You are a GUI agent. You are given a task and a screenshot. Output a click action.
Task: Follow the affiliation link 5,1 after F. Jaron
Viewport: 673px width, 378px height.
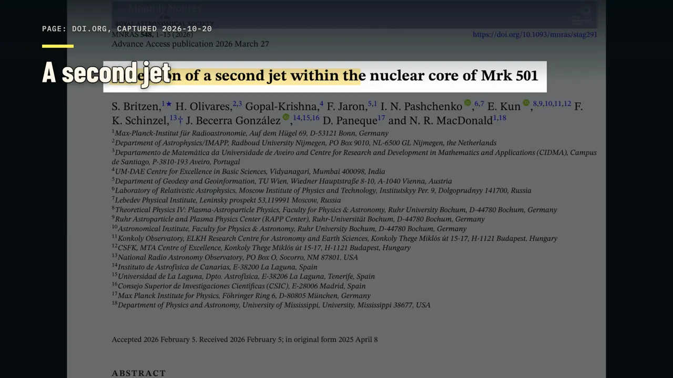(x=372, y=104)
